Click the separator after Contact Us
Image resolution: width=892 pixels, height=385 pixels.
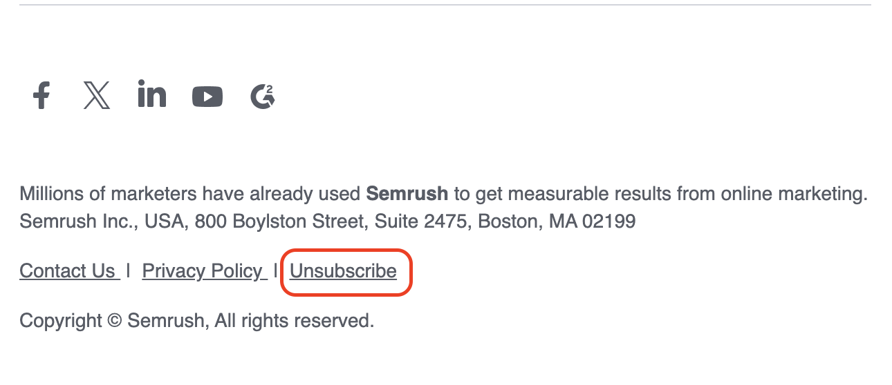point(129,271)
